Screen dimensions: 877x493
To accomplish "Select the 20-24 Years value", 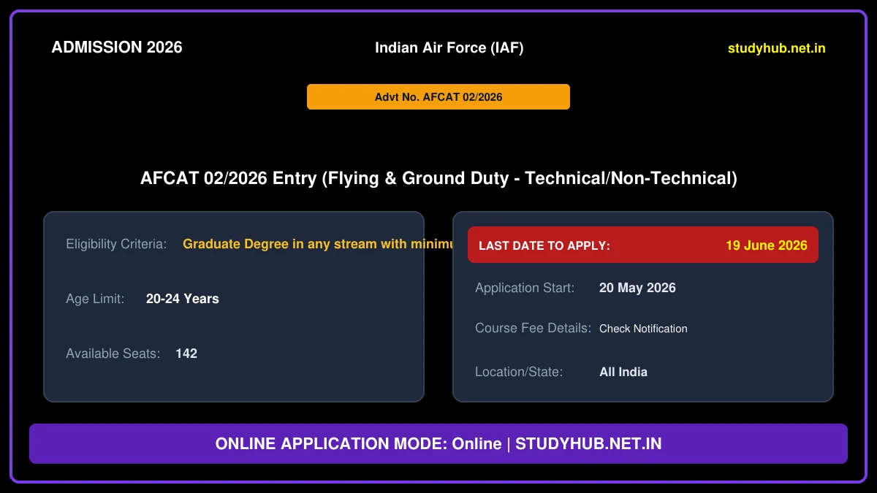I will pos(183,299).
